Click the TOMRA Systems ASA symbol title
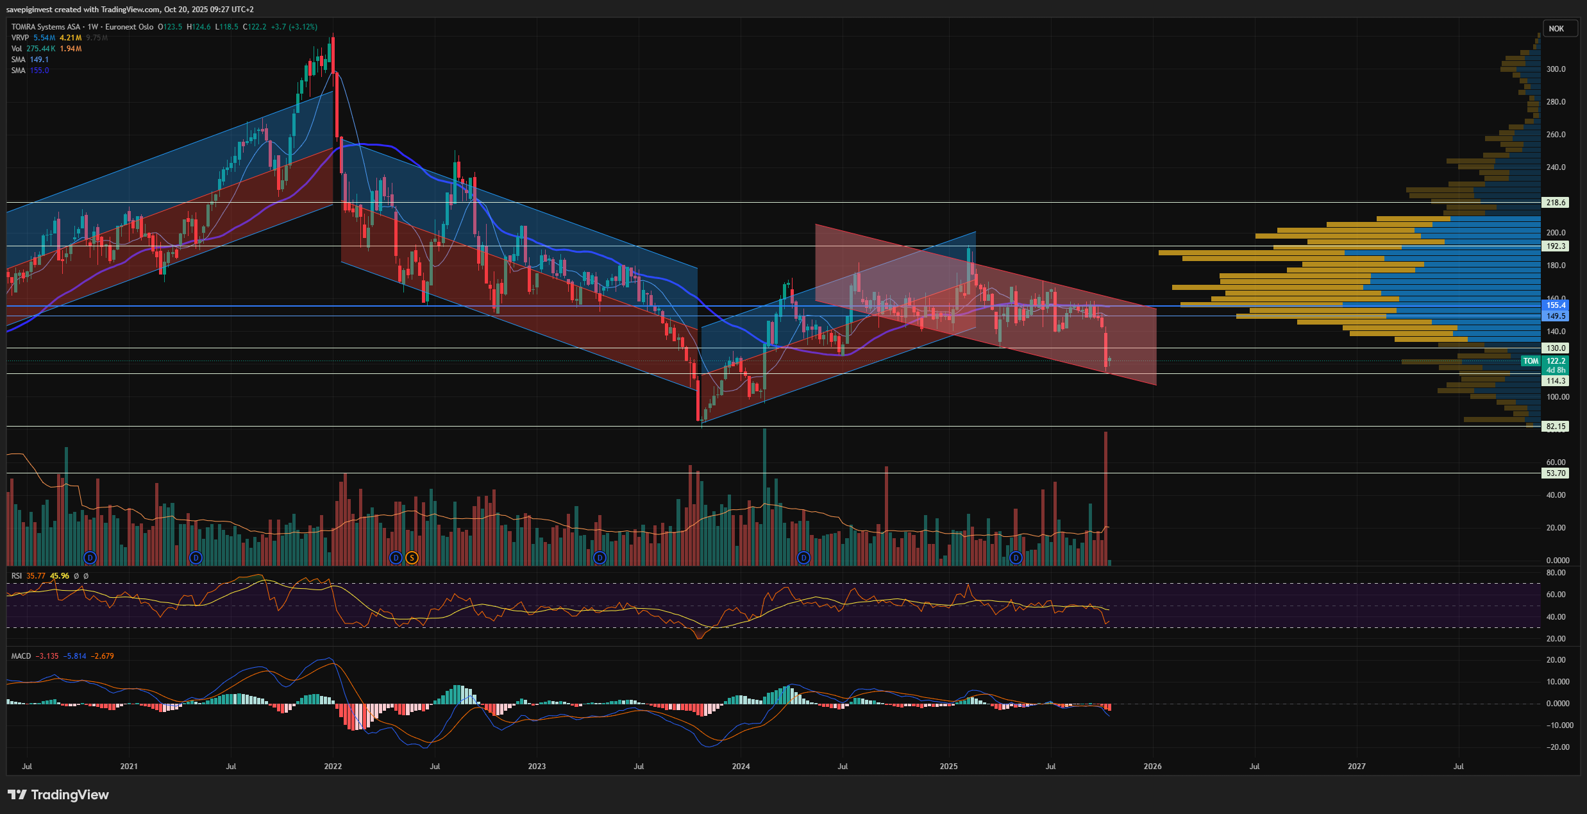This screenshot has width=1587, height=814. [x=46, y=27]
